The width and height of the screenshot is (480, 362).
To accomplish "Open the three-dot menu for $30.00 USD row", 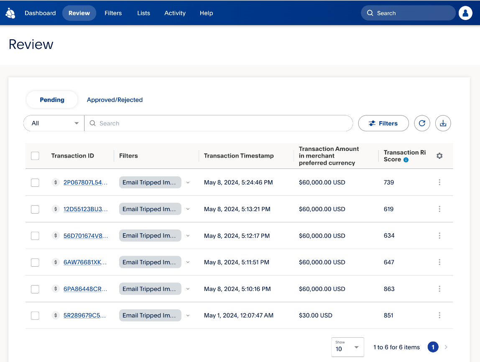I will 439,316.
